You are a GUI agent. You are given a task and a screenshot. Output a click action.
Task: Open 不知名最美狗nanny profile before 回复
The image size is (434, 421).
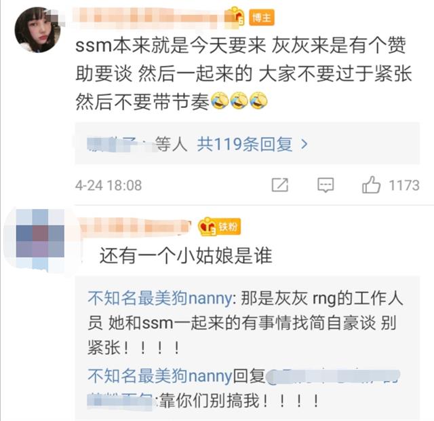tap(160, 376)
